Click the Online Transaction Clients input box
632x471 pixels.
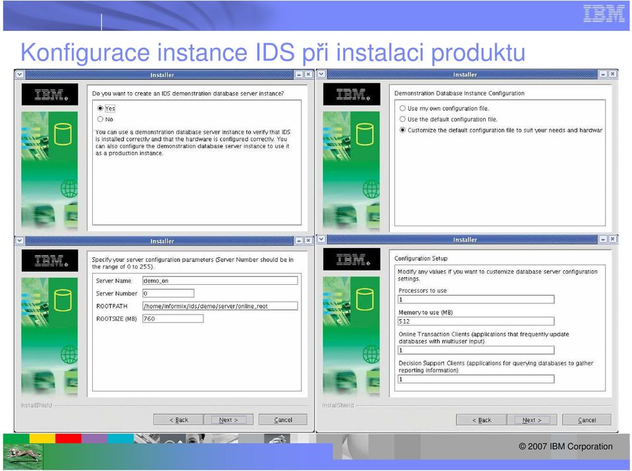[476, 350]
